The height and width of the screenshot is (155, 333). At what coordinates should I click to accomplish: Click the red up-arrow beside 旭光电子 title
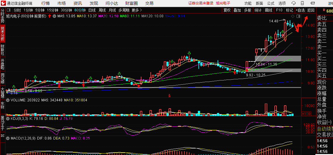(50, 16)
